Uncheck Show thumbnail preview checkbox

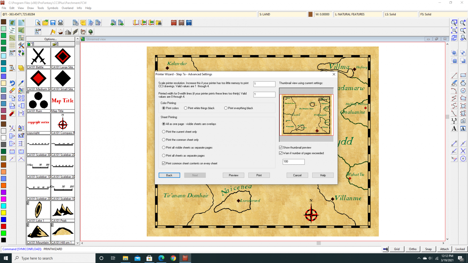(295, 148)
